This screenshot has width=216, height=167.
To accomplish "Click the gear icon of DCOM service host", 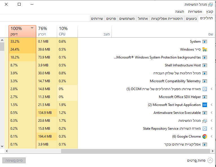I will click(x=205, y=89).
